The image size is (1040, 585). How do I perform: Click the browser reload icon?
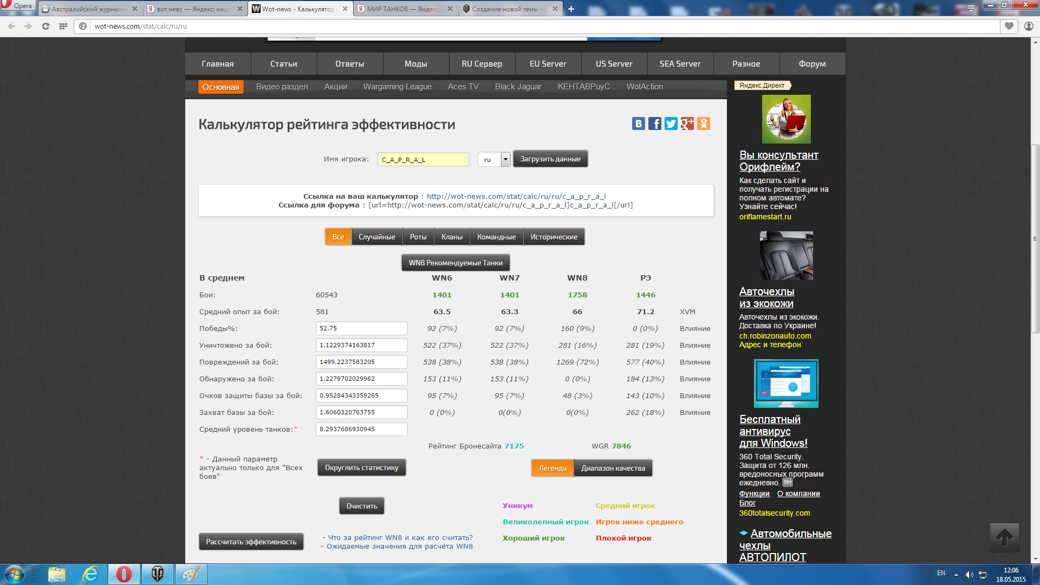pos(45,26)
